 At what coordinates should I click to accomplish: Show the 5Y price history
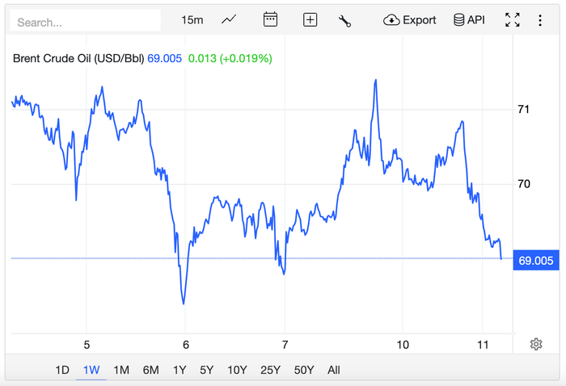[x=206, y=370]
